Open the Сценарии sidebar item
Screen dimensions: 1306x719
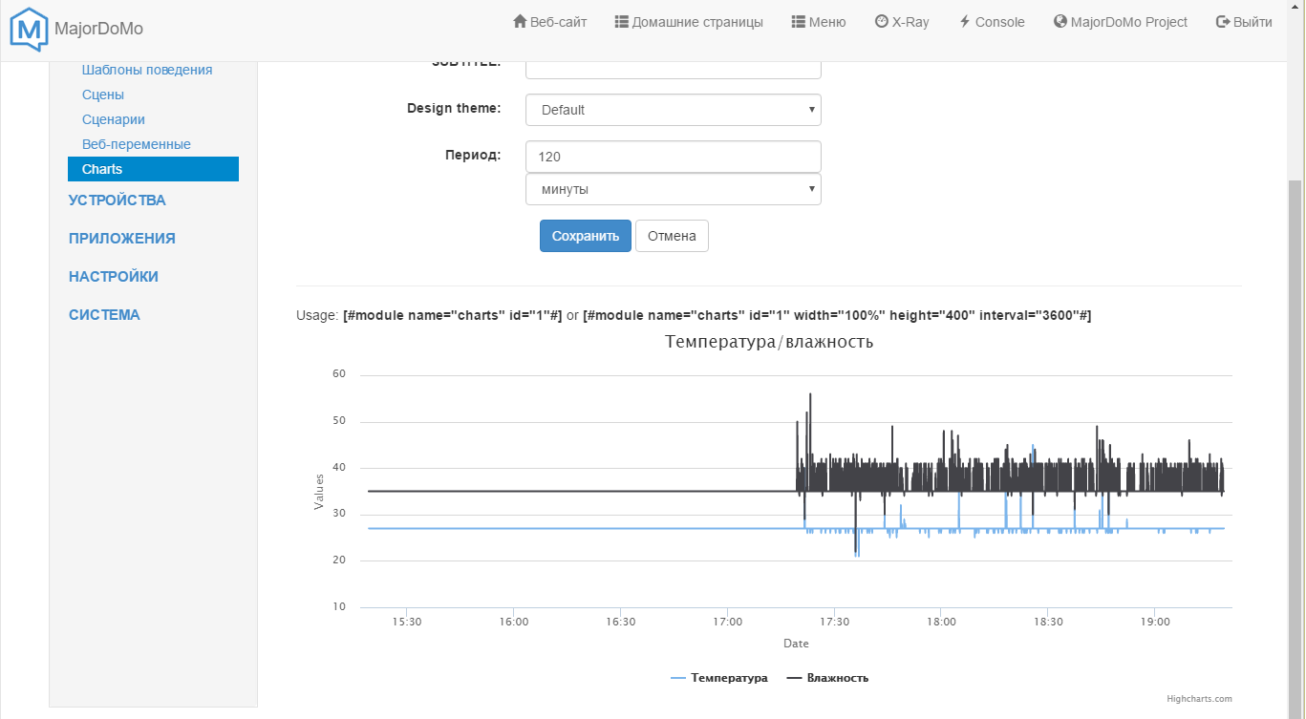114,119
